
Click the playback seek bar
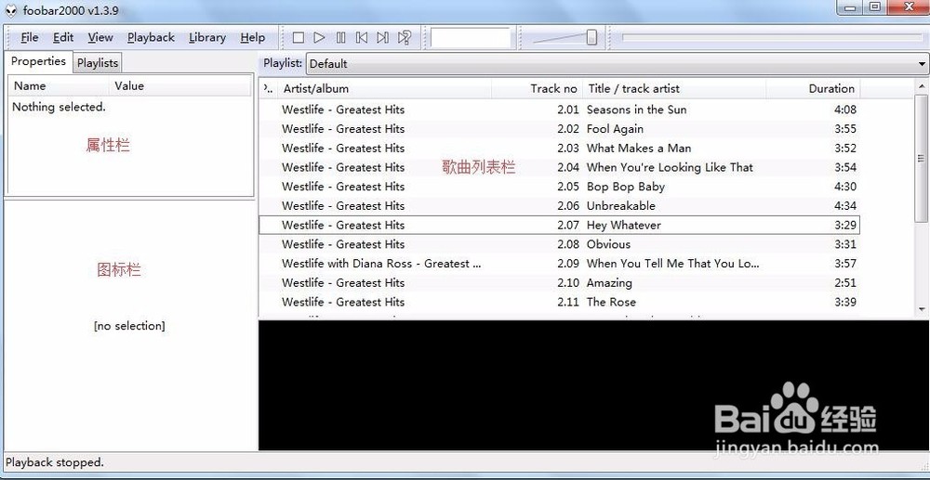coord(772,37)
